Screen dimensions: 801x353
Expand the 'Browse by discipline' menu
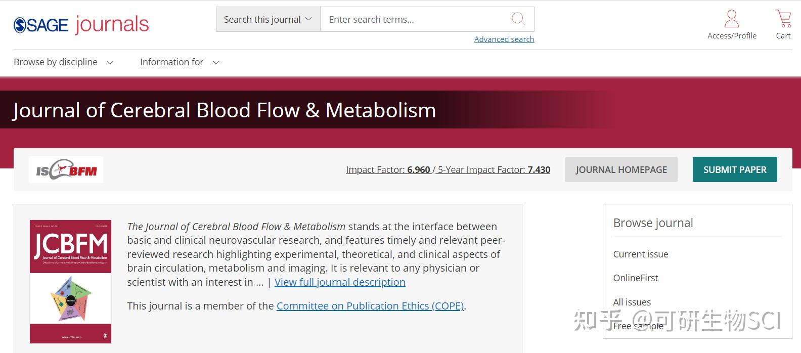(64, 62)
